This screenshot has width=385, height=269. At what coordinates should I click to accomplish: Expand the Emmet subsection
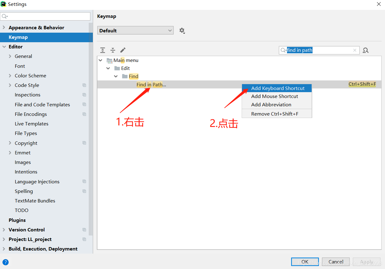(10, 153)
